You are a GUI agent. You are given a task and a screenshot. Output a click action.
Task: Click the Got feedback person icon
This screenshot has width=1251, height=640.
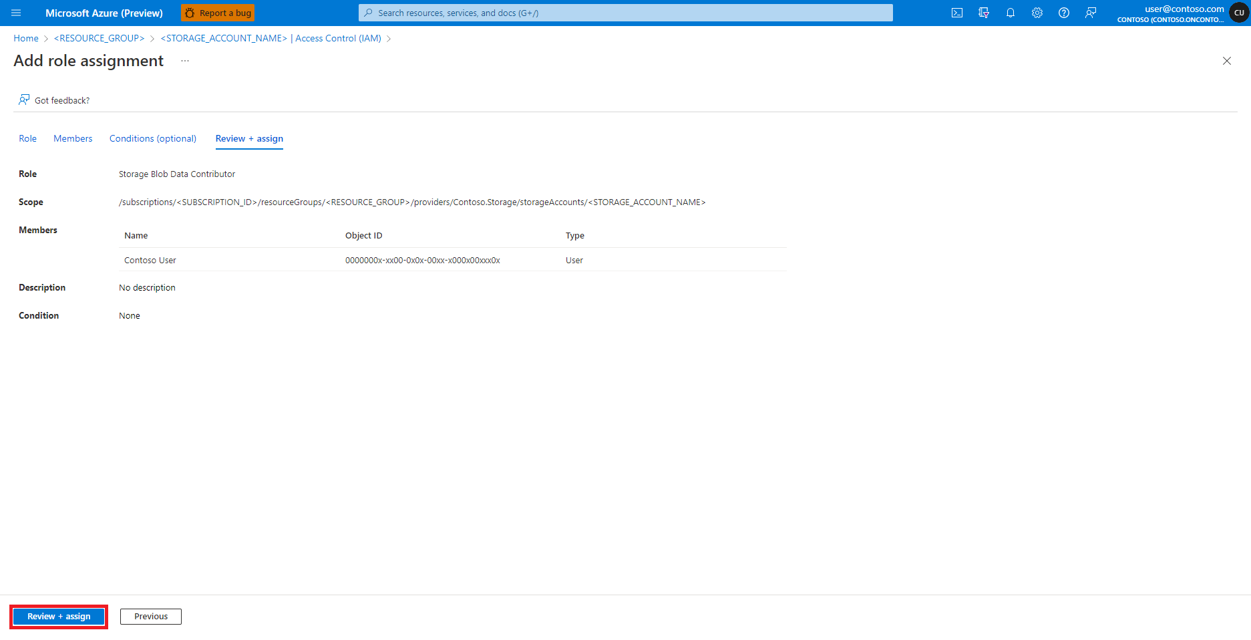(x=24, y=100)
